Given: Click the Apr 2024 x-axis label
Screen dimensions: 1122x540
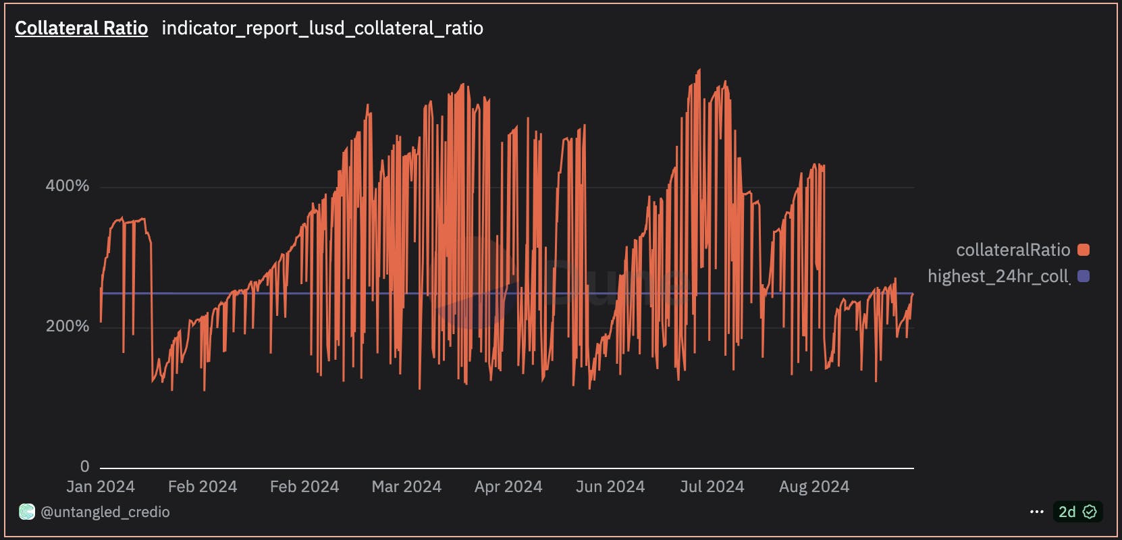Looking at the screenshot, I should click(x=508, y=487).
